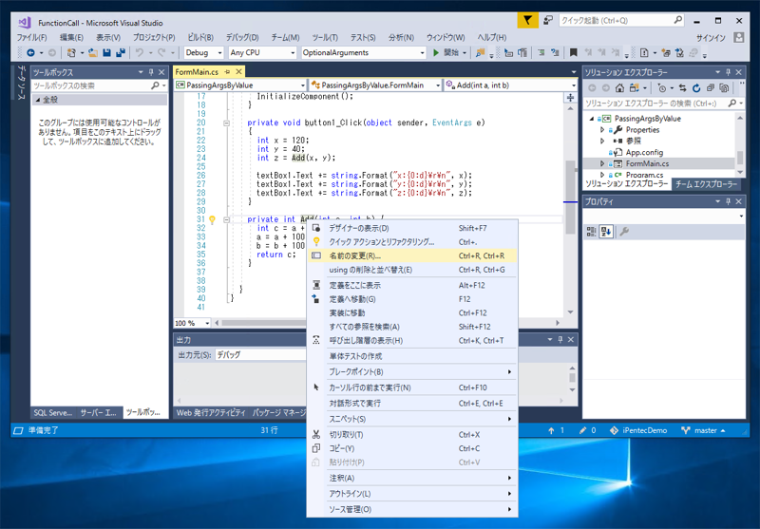
Task: Click the New Project toolbar icon
Action: click(71, 52)
